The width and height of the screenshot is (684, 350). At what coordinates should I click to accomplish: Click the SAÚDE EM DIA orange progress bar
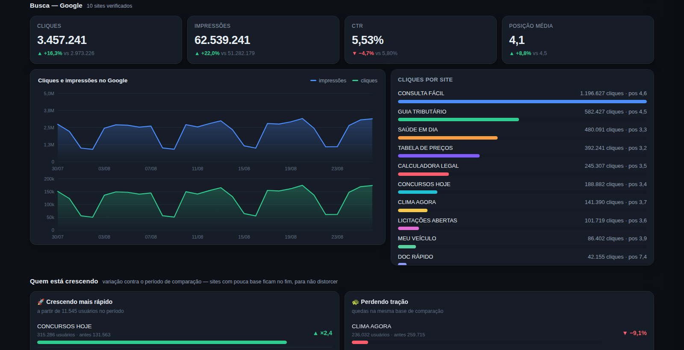(x=448, y=138)
